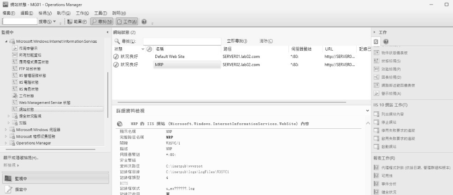453x195 pixels.
Task: Open the 事件分析 report icon
Action: 376,184
